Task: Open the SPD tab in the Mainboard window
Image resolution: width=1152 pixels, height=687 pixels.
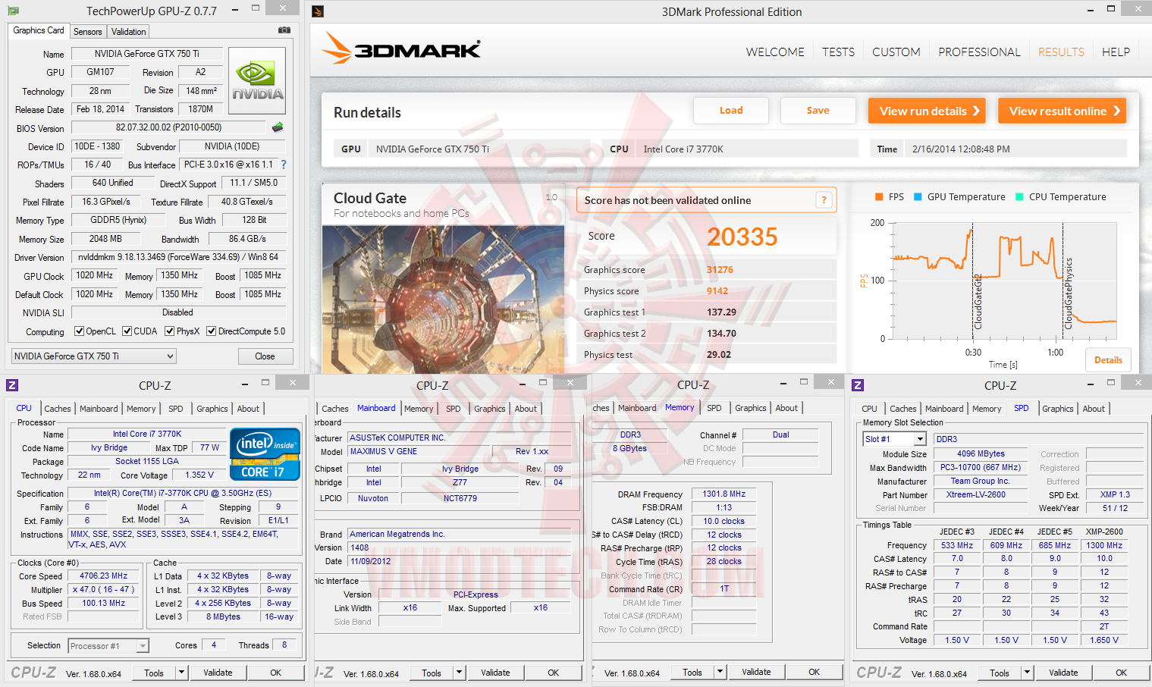Action: (454, 409)
